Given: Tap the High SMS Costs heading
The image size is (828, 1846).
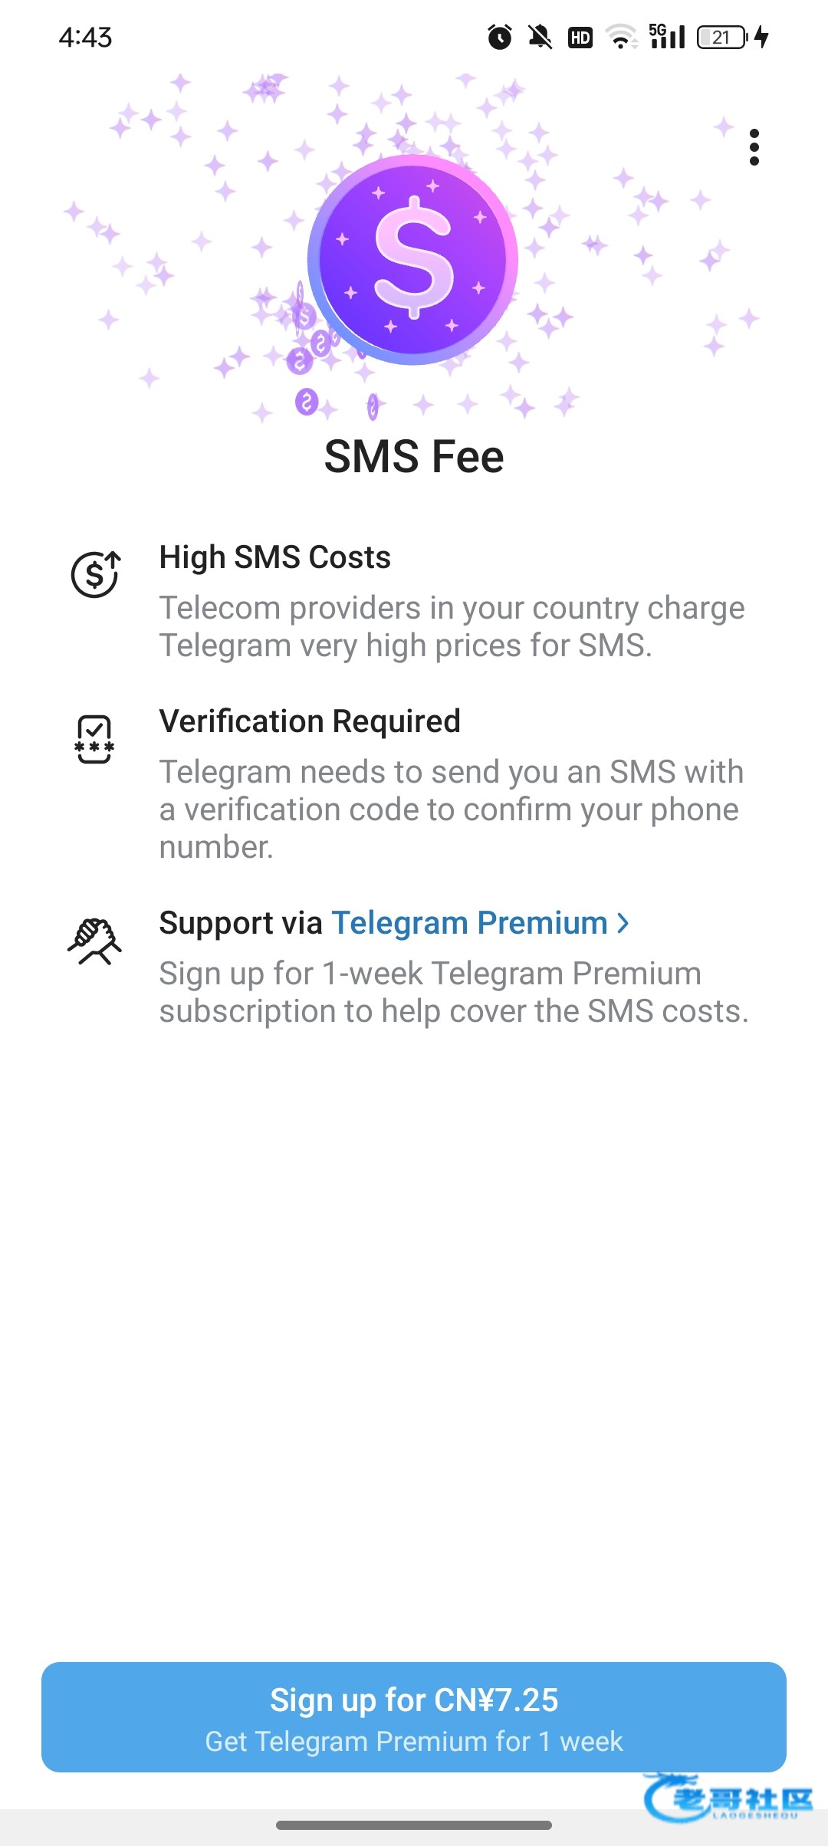Looking at the screenshot, I should coord(275,557).
